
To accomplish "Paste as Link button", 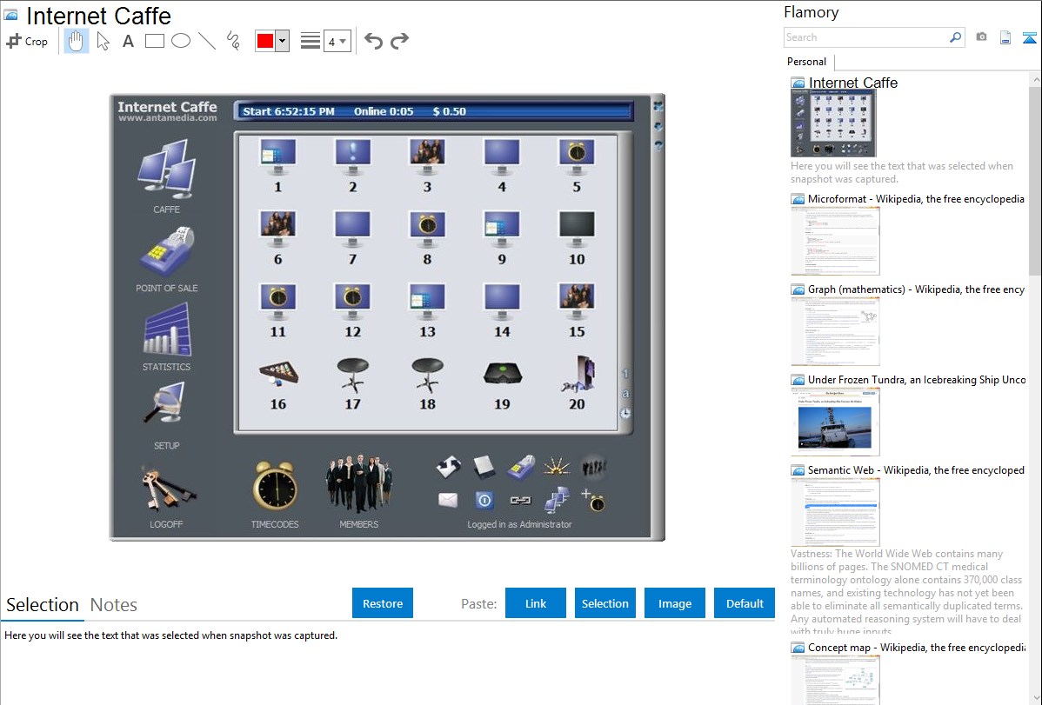I will click(536, 603).
